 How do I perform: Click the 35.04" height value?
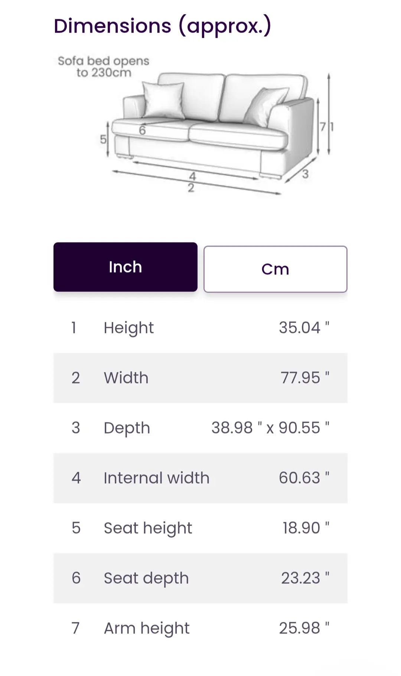point(304,327)
